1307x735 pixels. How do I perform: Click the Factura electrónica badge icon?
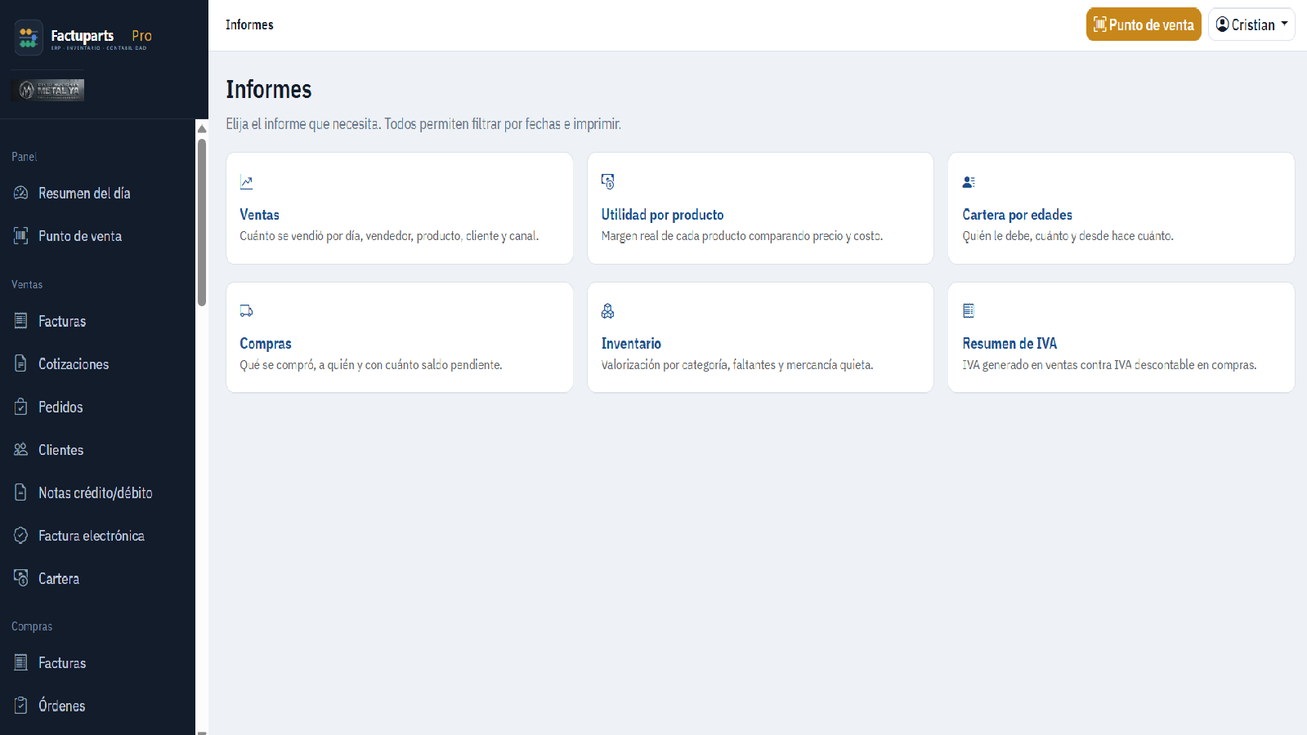pyautogui.click(x=21, y=535)
